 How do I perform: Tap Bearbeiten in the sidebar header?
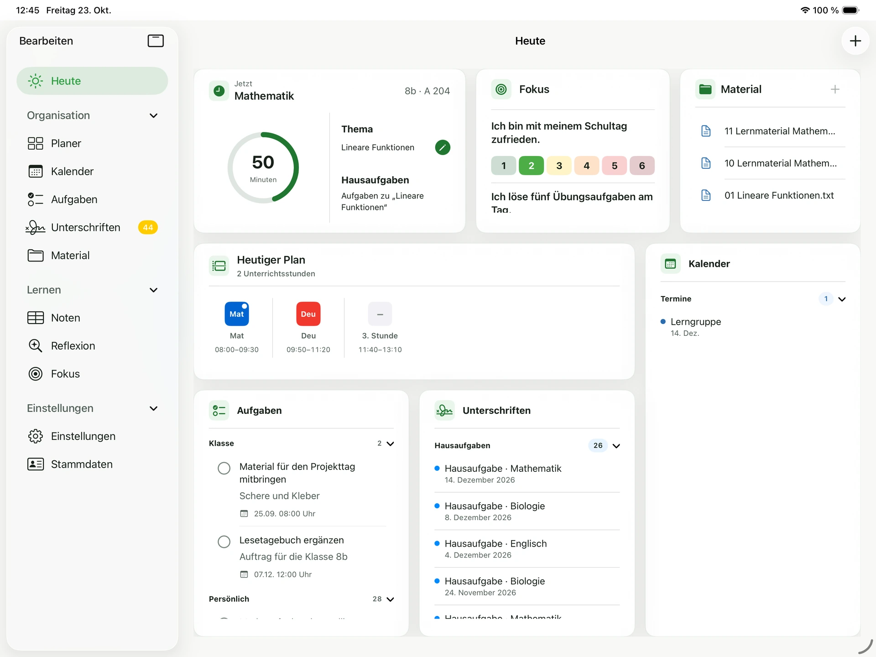(x=46, y=41)
